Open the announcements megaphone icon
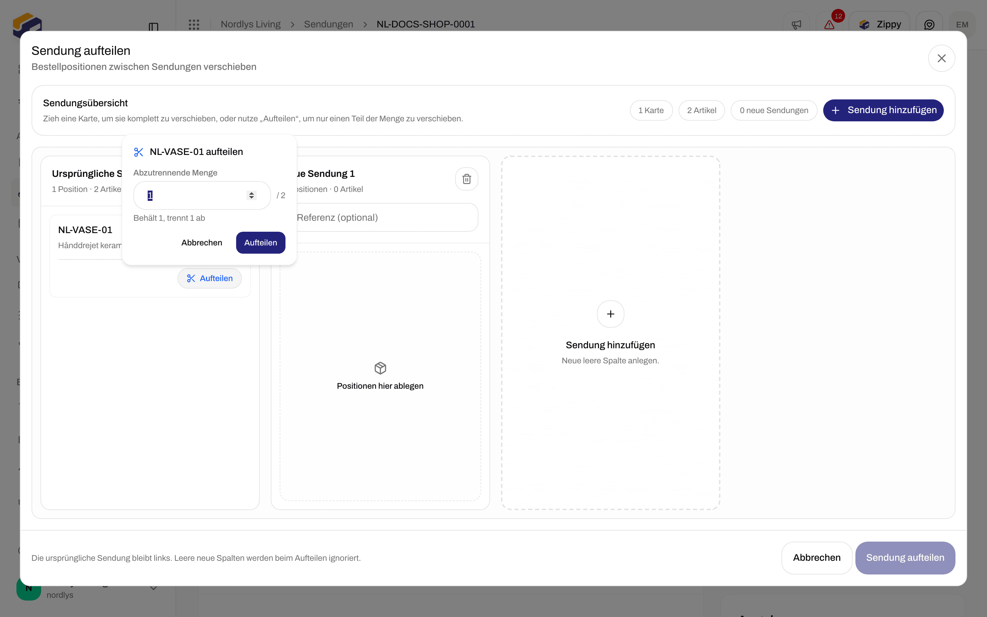This screenshot has height=617, width=987. [796, 24]
